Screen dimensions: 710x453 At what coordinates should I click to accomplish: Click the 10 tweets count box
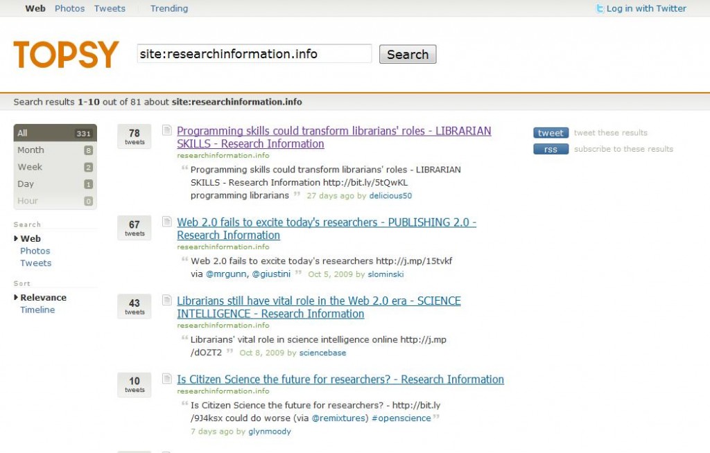pos(135,384)
